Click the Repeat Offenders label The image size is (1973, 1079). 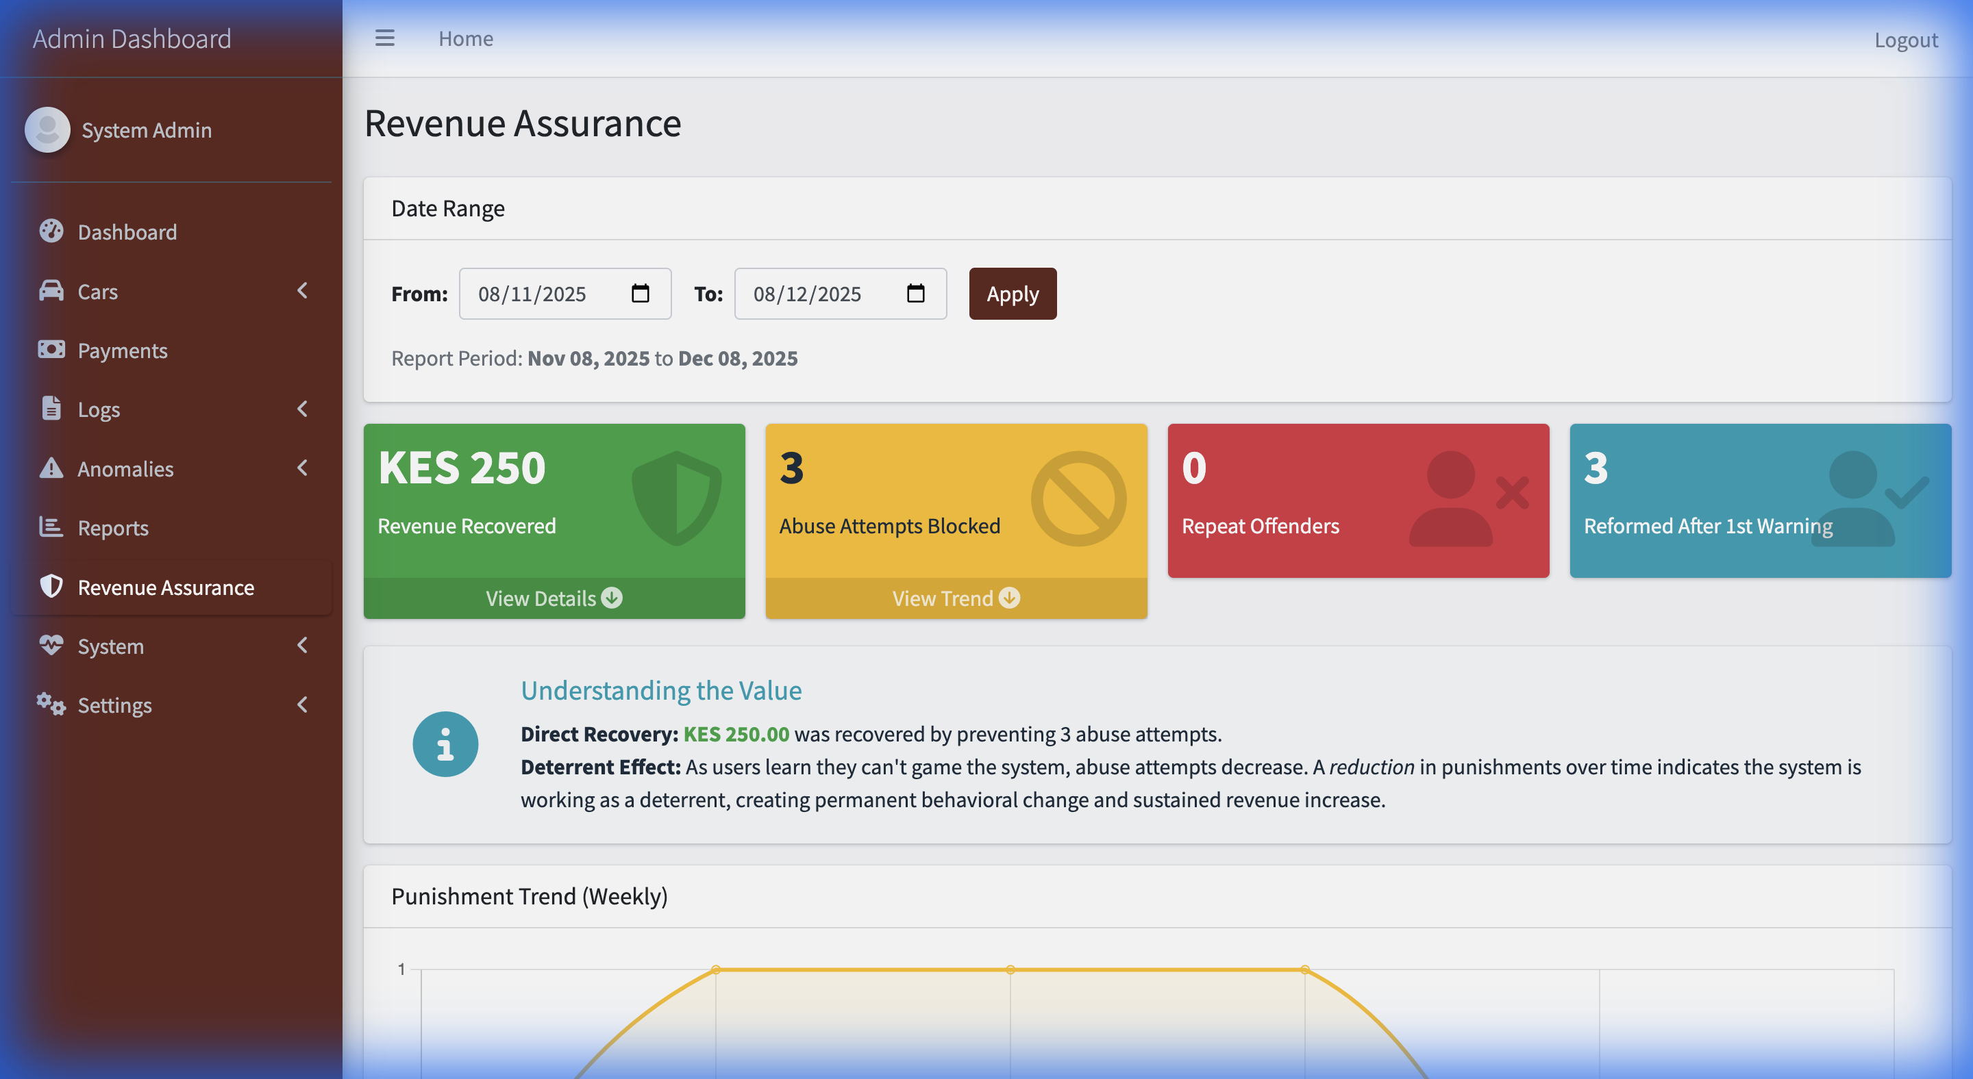[x=1260, y=526]
